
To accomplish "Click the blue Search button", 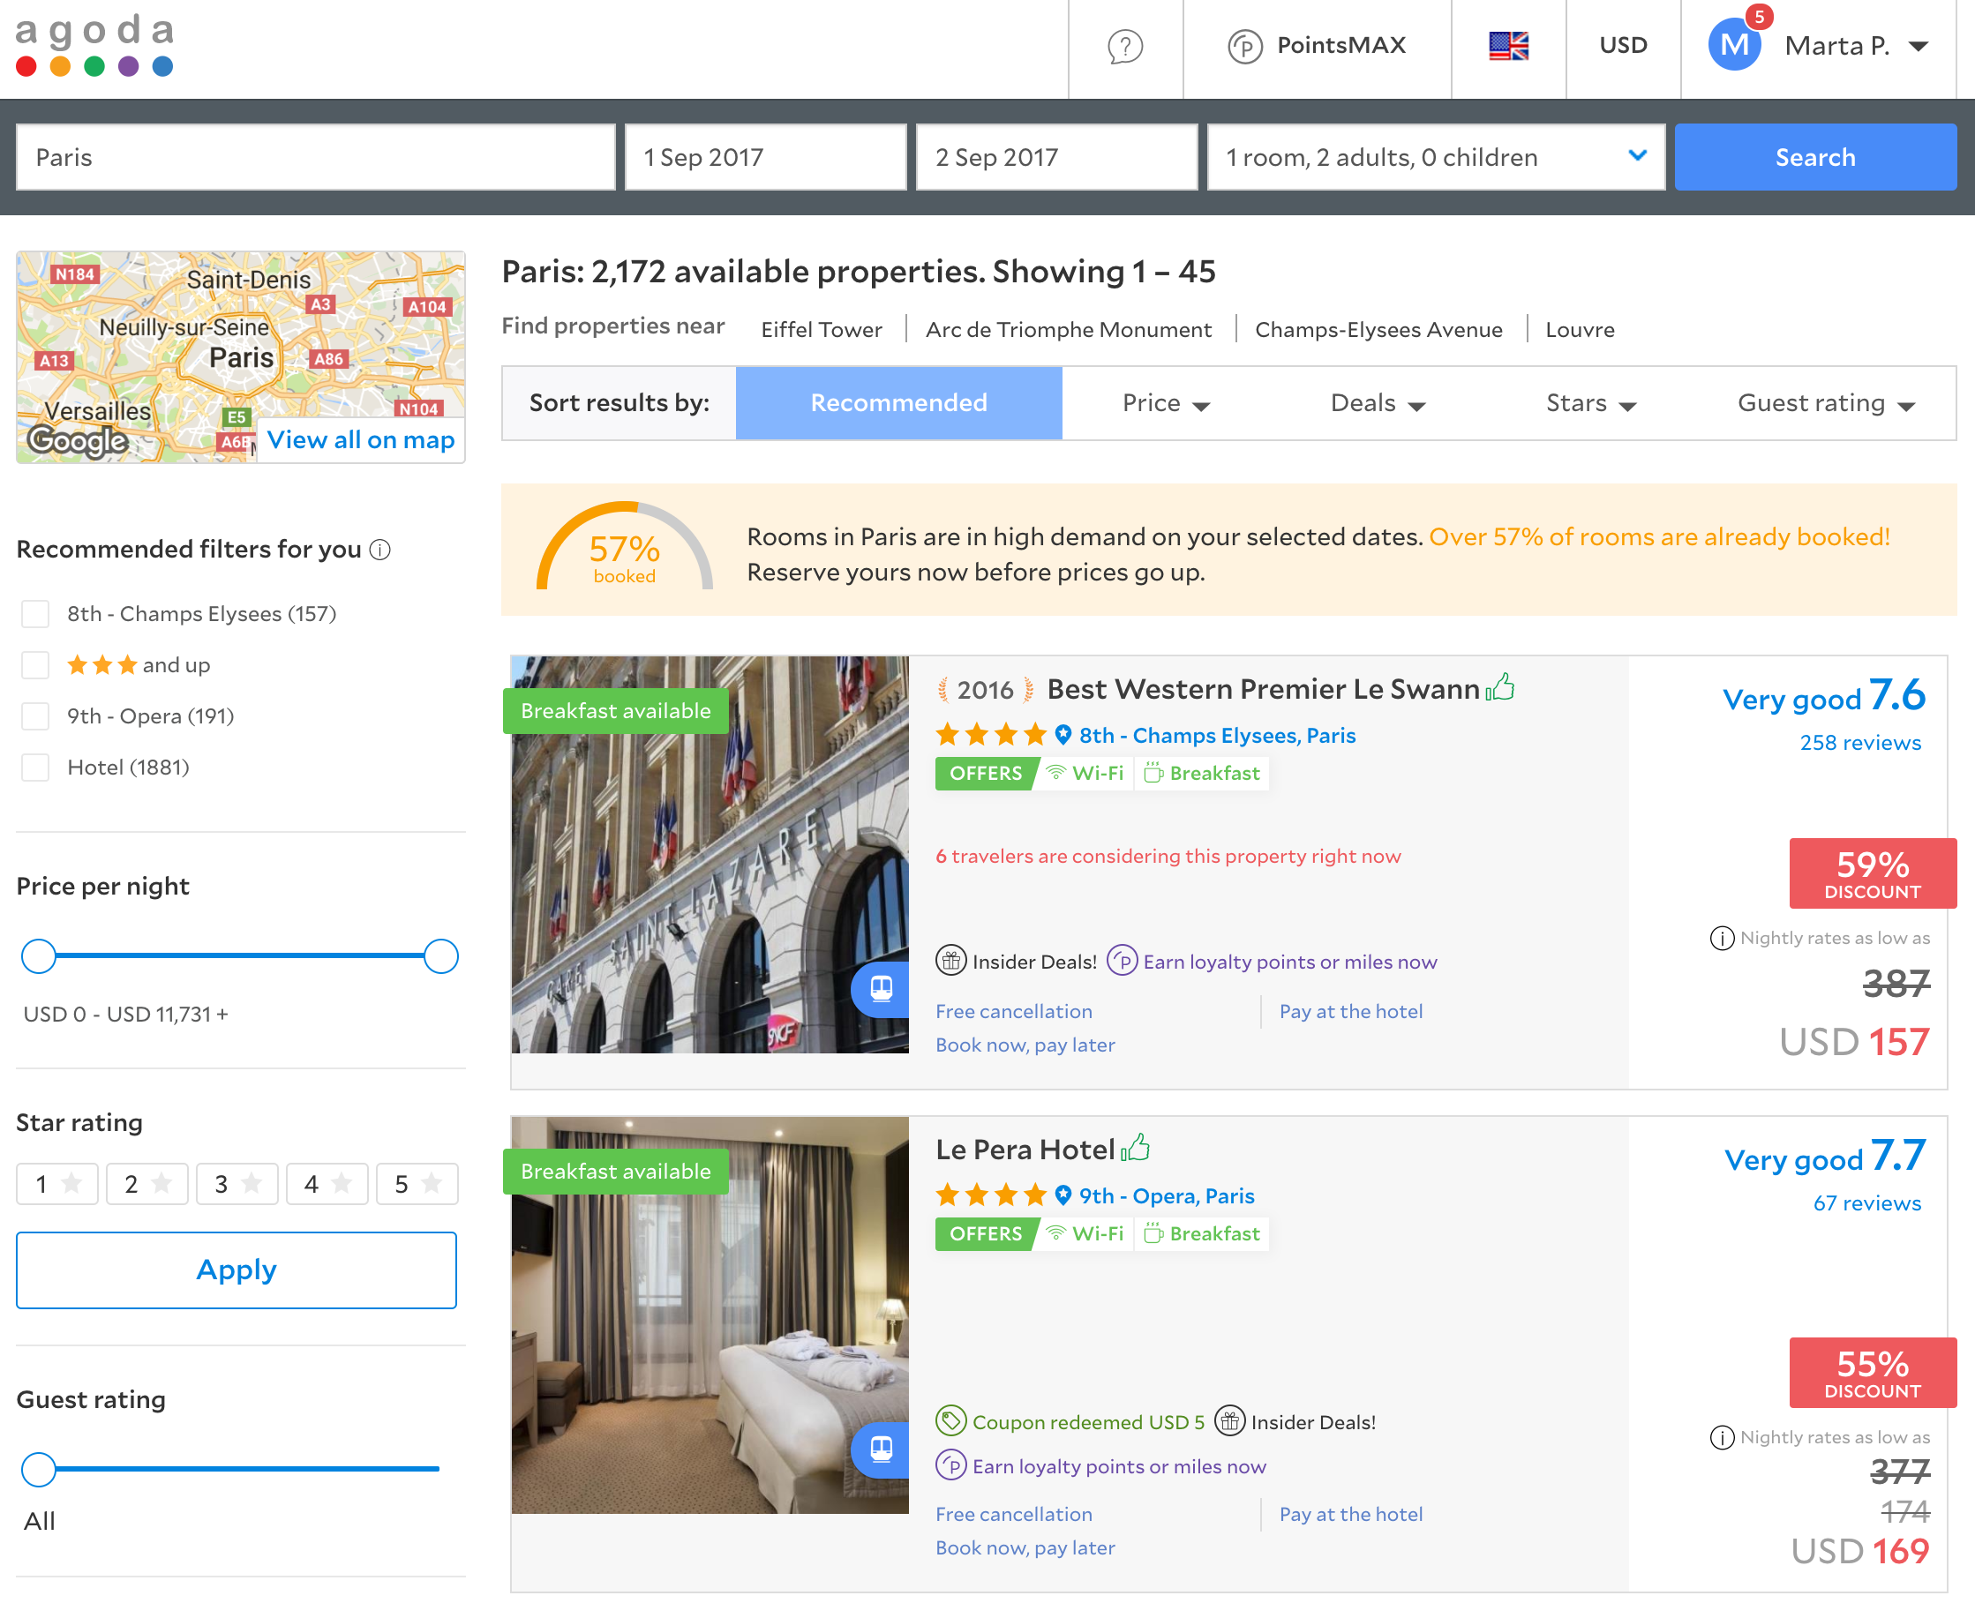I will pyautogui.click(x=1814, y=156).
